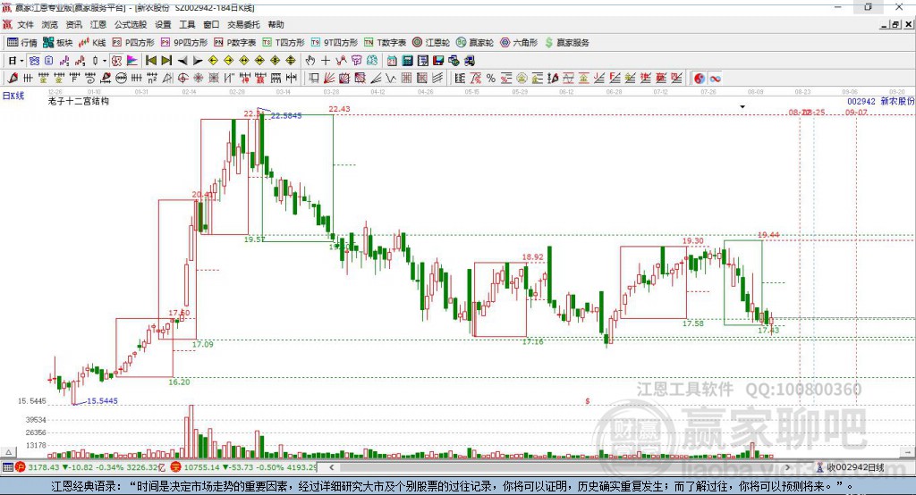This screenshot has width=916, height=495.
Task: Select the red Gann fan lines tool
Action: point(329,79)
